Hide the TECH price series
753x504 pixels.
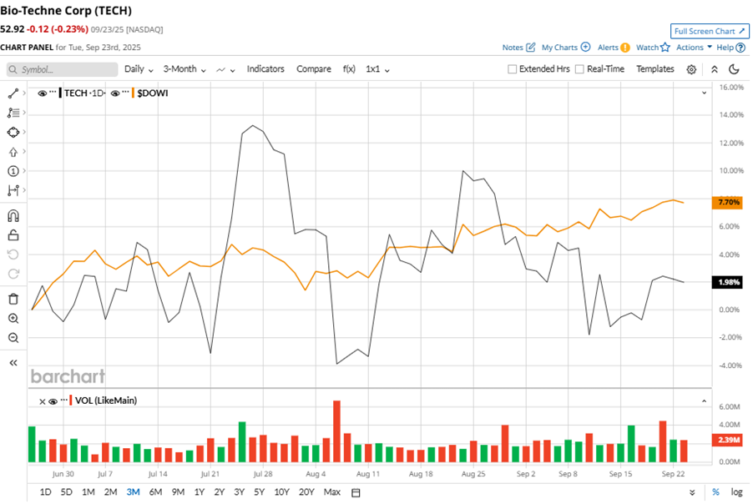coord(43,93)
